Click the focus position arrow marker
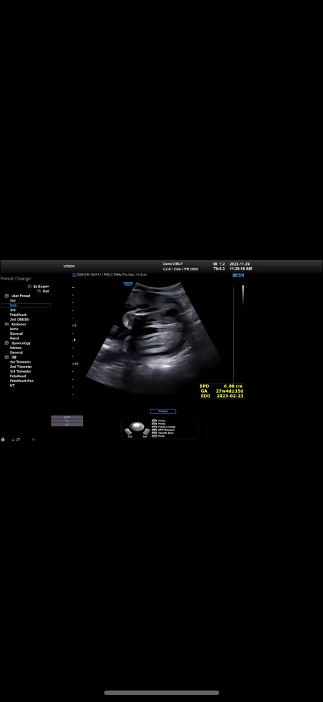Viewport: 323px width, 702px height. coord(74,340)
